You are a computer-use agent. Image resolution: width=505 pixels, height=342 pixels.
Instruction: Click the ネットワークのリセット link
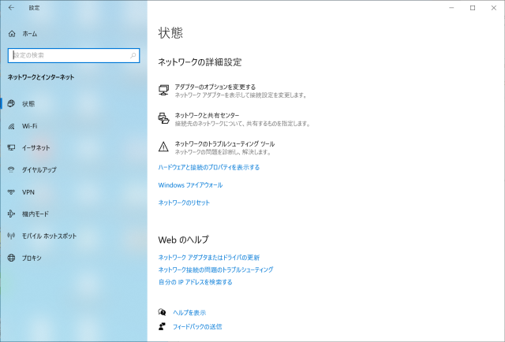click(x=184, y=203)
